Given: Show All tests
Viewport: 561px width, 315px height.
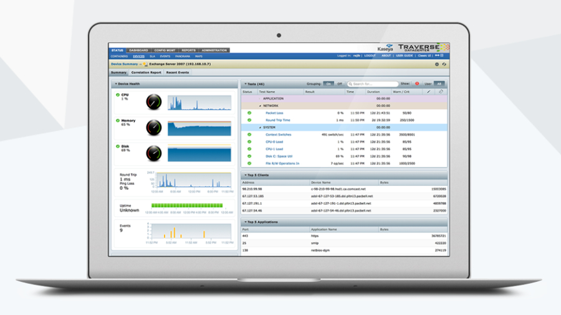Looking at the screenshot, I should click(439, 84).
